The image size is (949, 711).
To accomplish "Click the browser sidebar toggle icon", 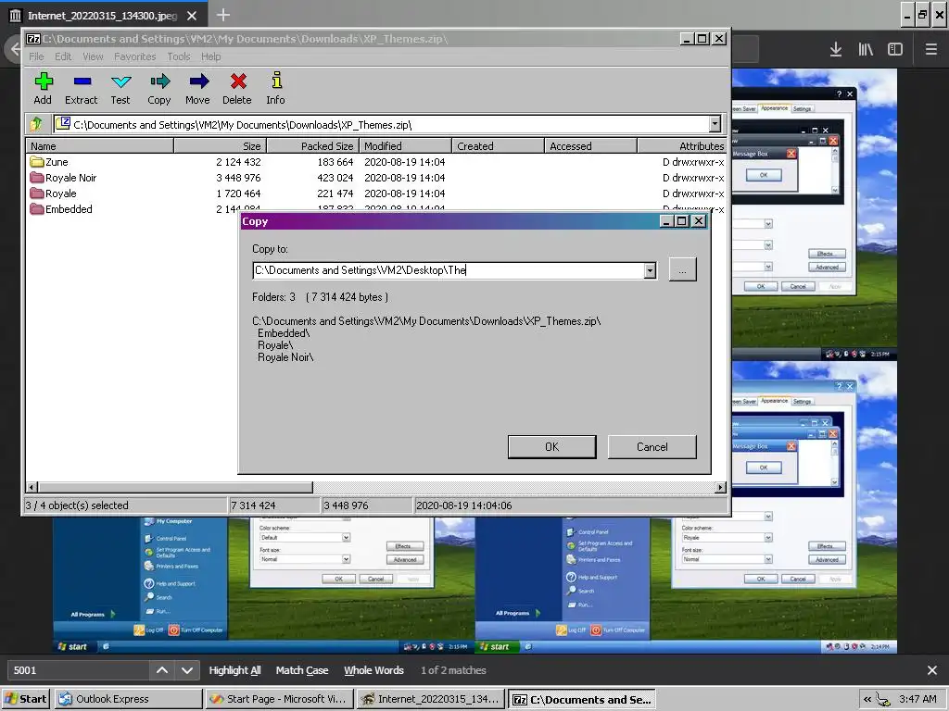I will (895, 49).
